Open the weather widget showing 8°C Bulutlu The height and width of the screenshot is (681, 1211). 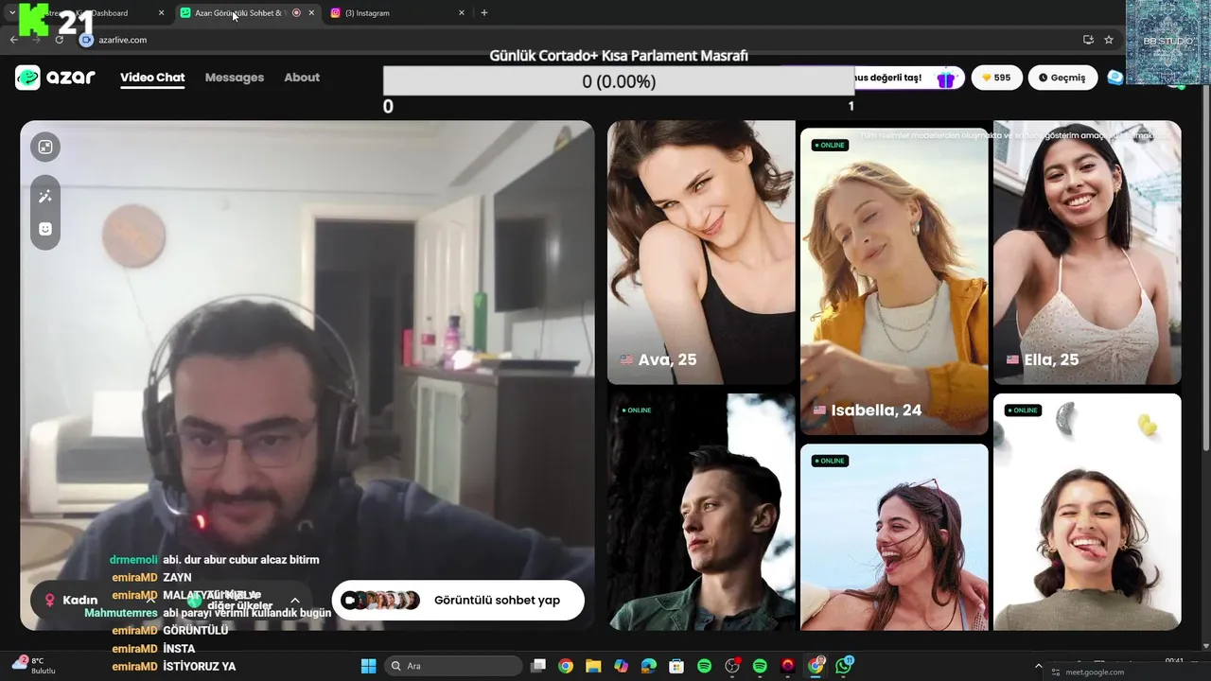coord(32,666)
